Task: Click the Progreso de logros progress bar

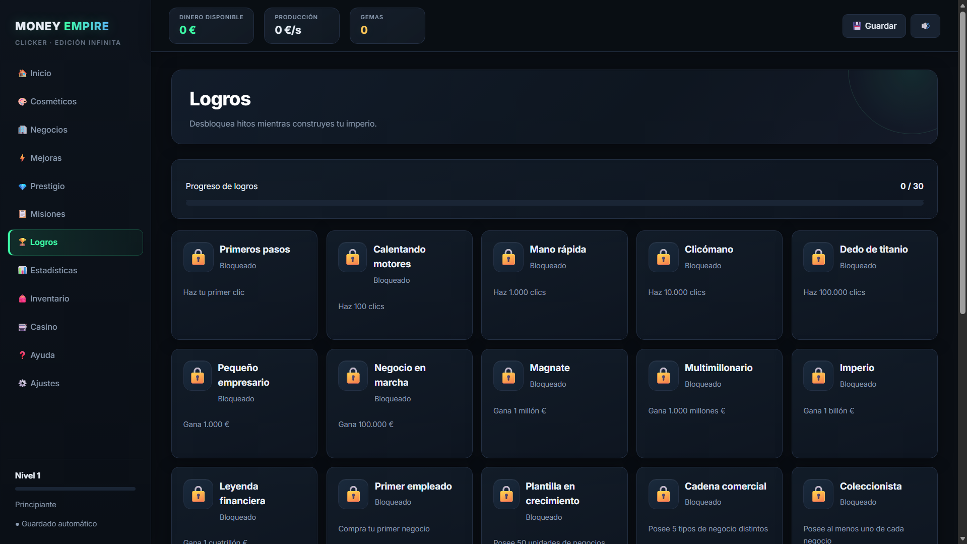Action: (554, 203)
